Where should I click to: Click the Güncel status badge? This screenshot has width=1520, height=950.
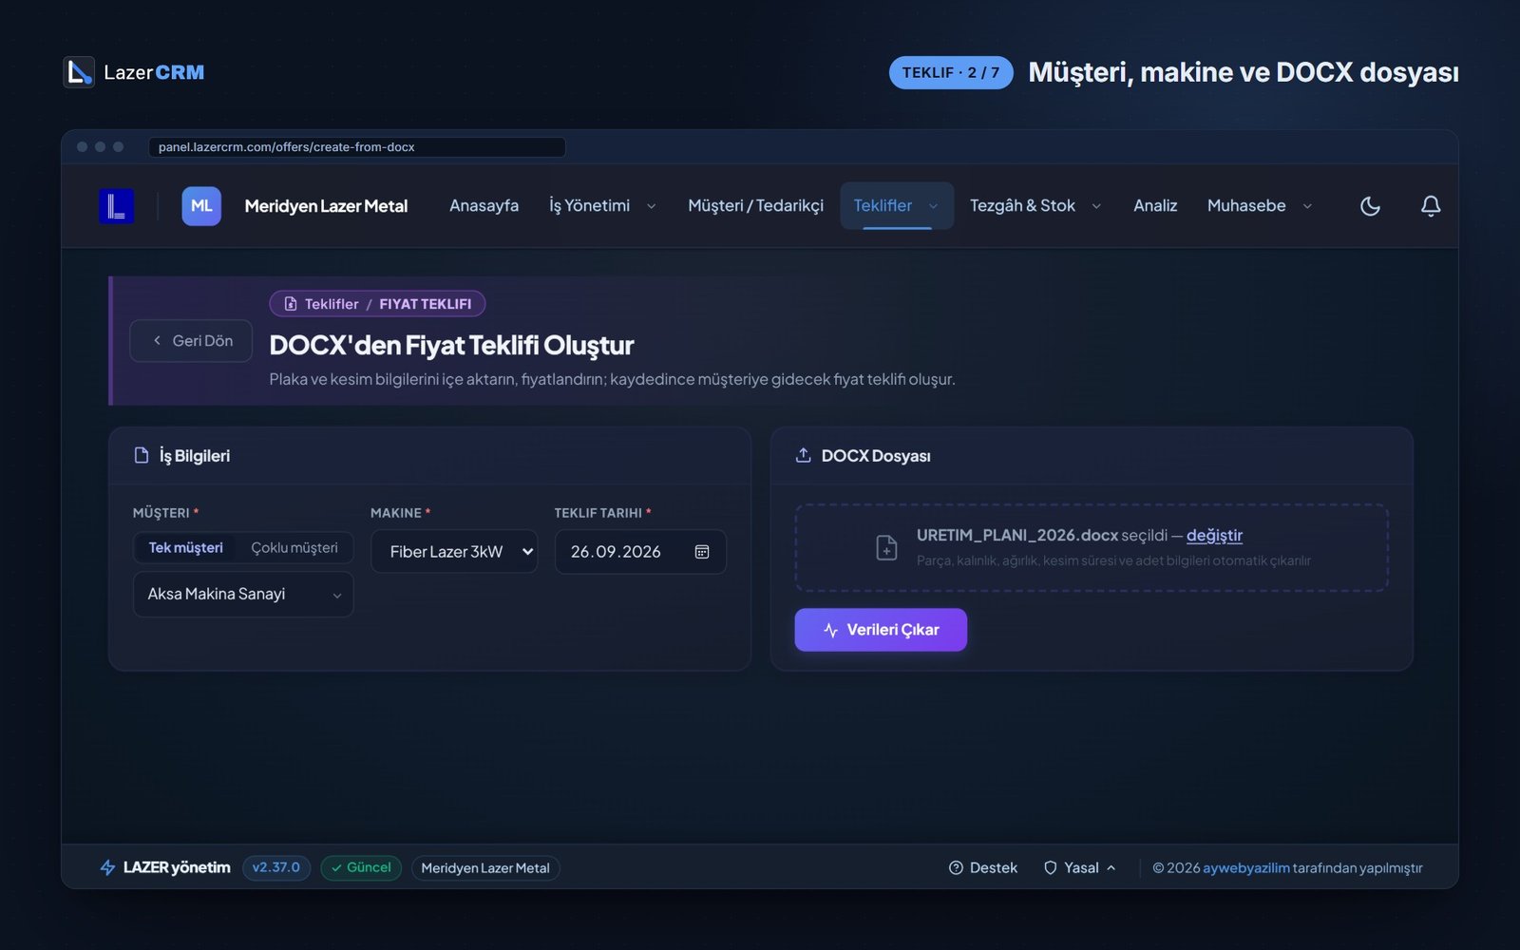(361, 868)
